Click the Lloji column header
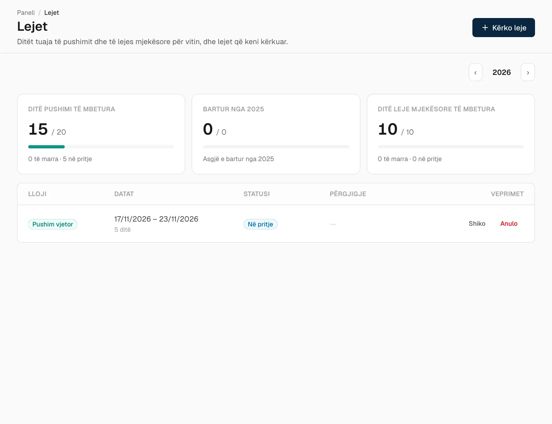Image resolution: width=552 pixels, height=424 pixels. point(37,194)
